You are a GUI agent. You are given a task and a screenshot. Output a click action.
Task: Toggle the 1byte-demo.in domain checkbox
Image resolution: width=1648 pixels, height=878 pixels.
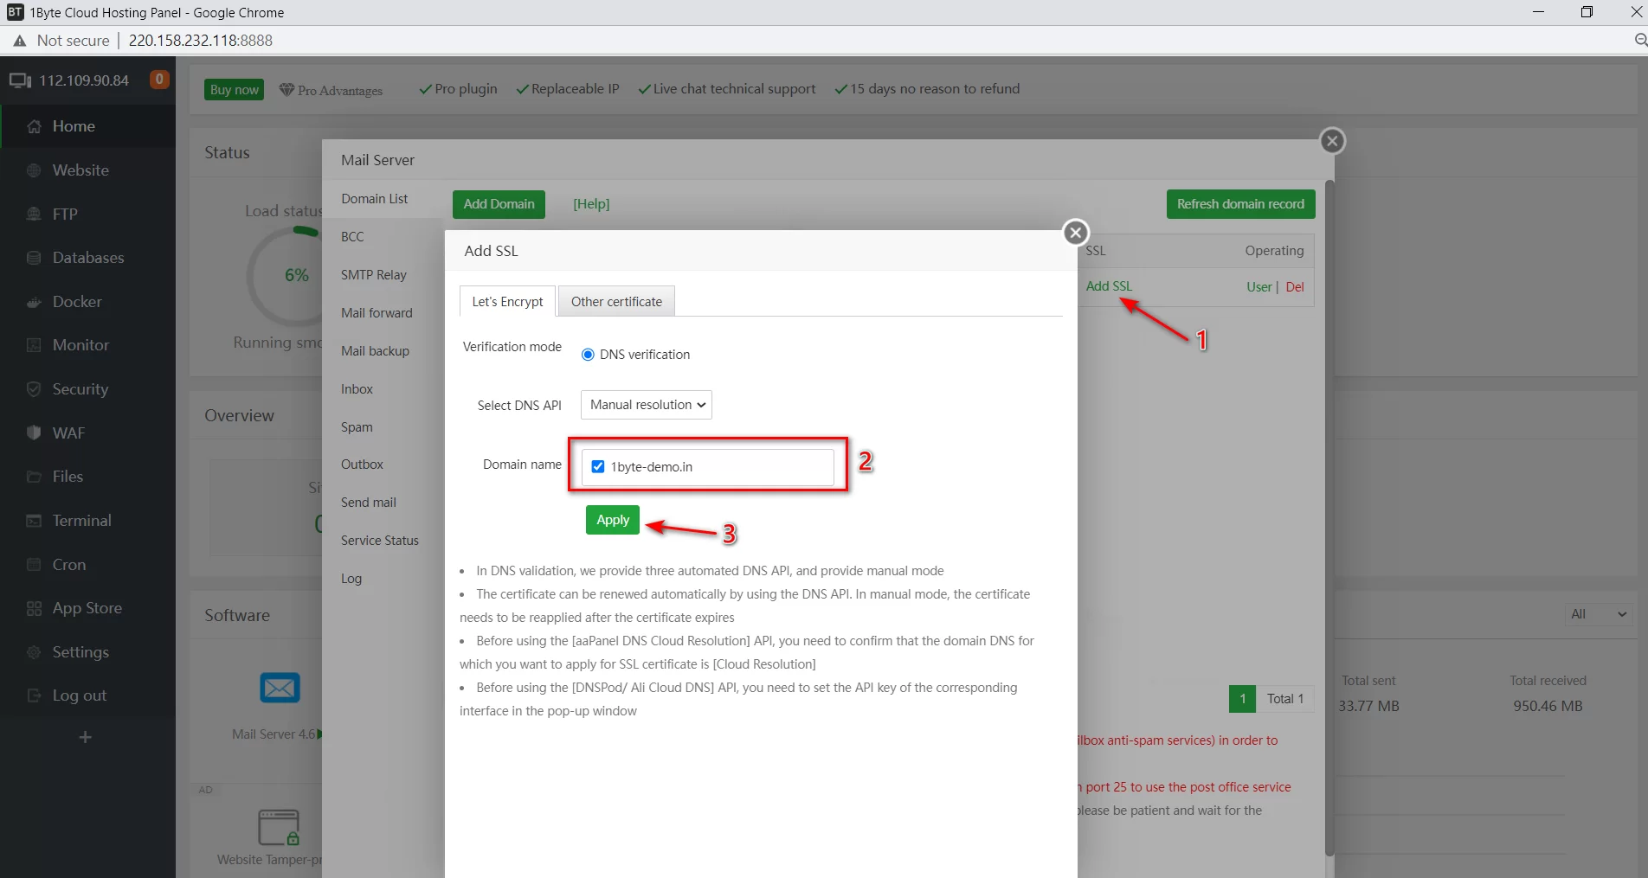click(x=597, y=467)
